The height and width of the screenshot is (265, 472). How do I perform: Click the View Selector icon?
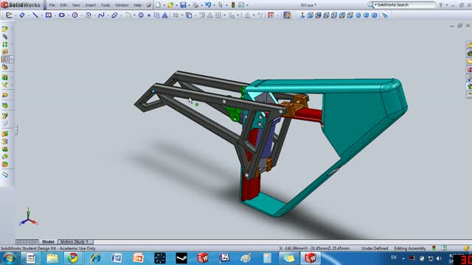point(385,15)
